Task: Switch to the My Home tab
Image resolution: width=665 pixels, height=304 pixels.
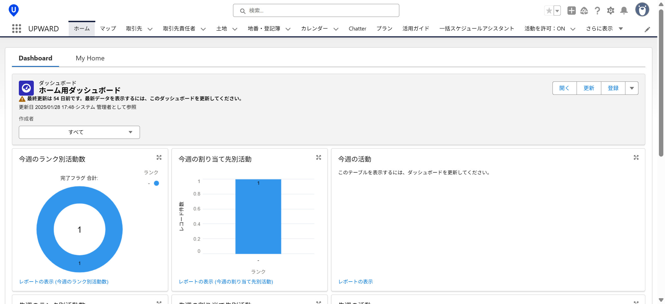Action: pyautogui.click(x=90, y=58)
